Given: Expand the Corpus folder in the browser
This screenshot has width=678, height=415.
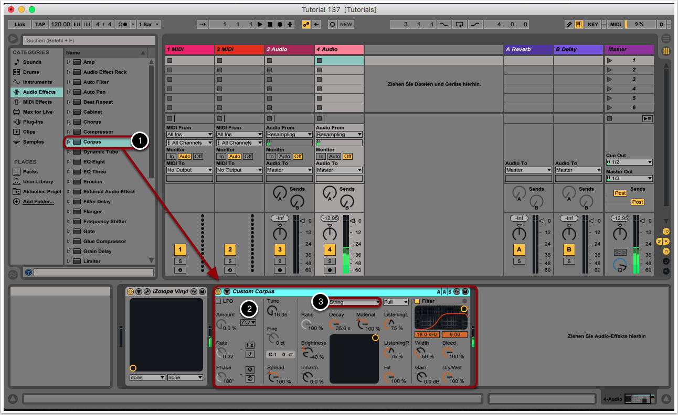Looking at the screenshot, I should (69, 141).
